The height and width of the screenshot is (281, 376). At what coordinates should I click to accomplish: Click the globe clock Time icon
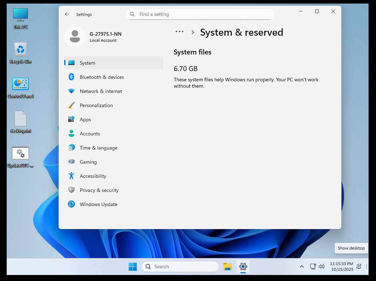click(x=71, y=147)
